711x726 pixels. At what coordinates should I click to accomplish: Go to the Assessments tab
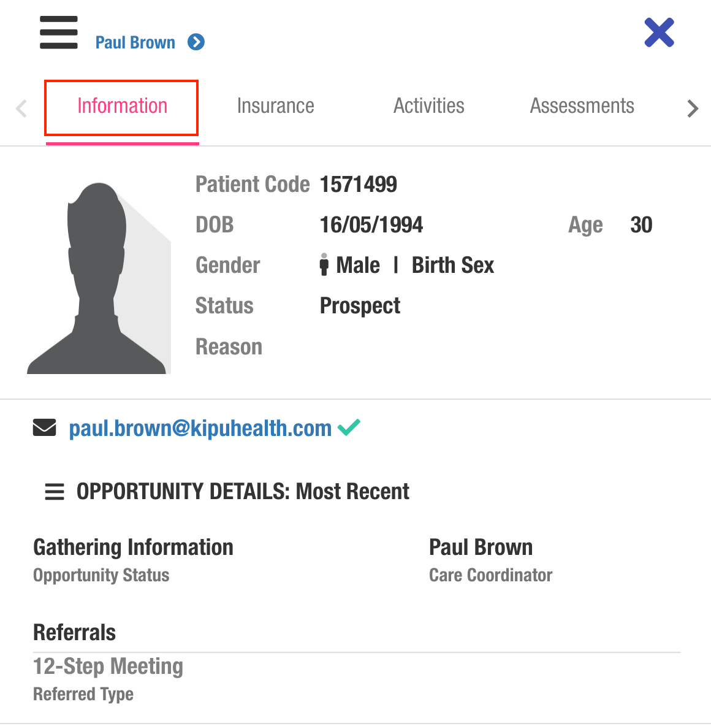[582, 107]
